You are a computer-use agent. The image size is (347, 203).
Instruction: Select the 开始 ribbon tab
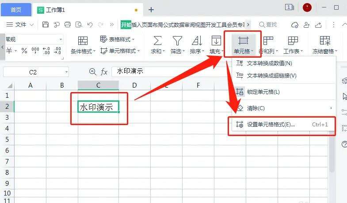(x=126, y=25)
